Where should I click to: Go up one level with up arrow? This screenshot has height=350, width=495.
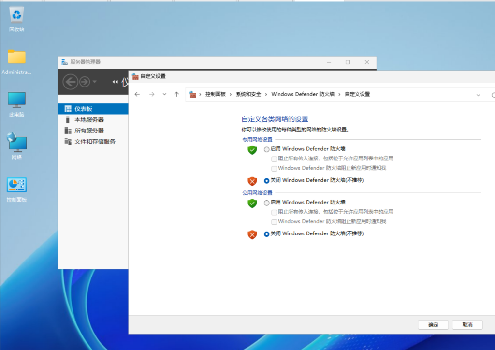(176, 94)
